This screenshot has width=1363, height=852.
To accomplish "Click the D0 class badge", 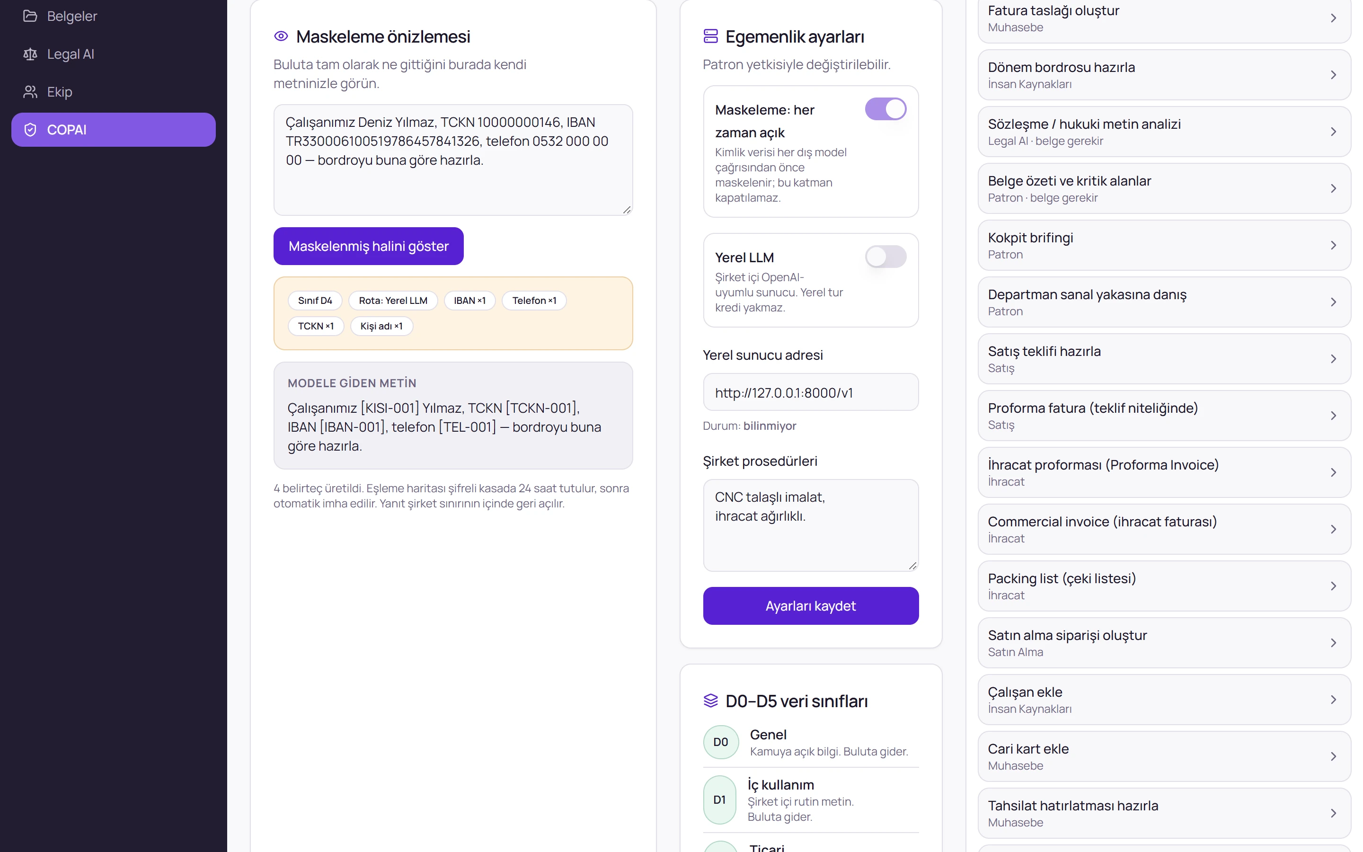I will click(x=720, y=742).
